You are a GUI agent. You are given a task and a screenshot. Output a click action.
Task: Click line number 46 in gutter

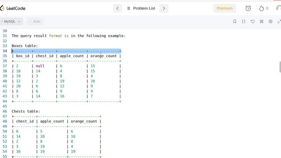[x=5, y=111]
